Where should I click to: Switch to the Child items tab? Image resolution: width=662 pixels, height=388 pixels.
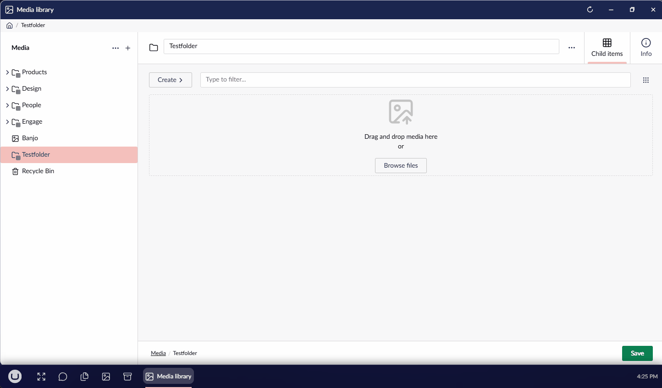607,48
